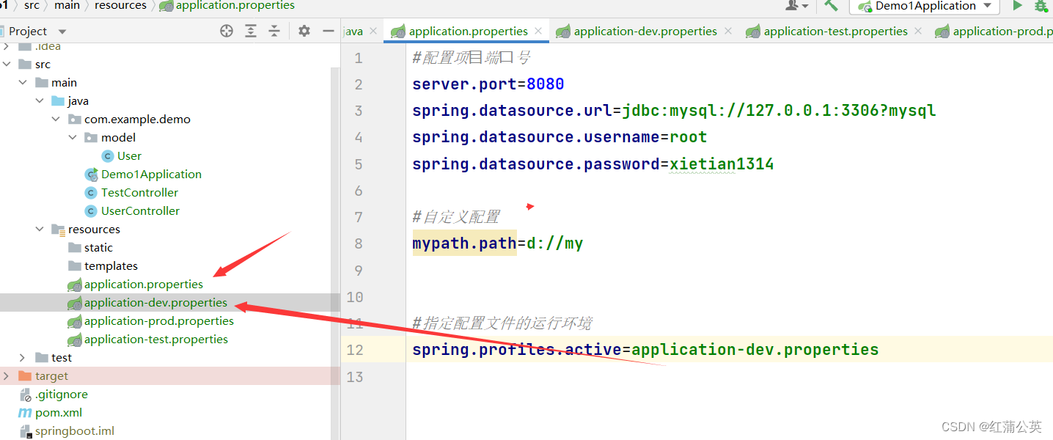Image resolution: width=1053 pixels, height=440 pixels.
Task: Click the main breadcrumb in navigation bar
Action: (67, 5)
